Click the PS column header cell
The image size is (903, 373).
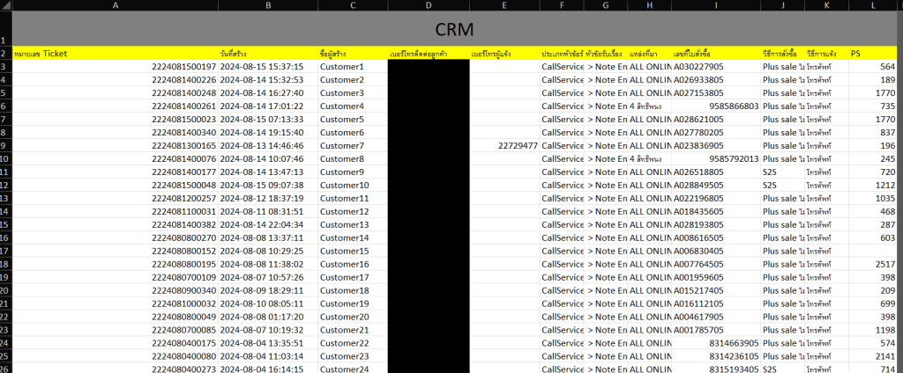click(x=874, y=54)
